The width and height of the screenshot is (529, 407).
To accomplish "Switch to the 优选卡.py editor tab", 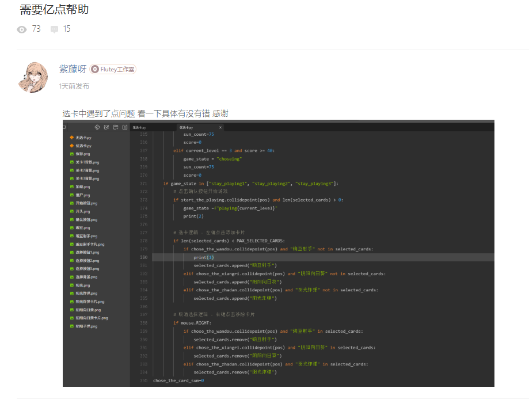I will 187,127.
